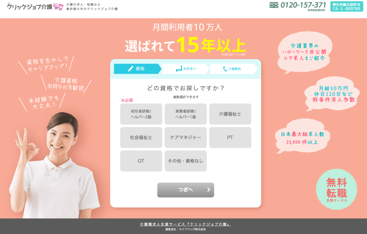Open the クリックジョブ介護 footer link
The height and width of the screenshot is (234, 367).
coord(186,224)
